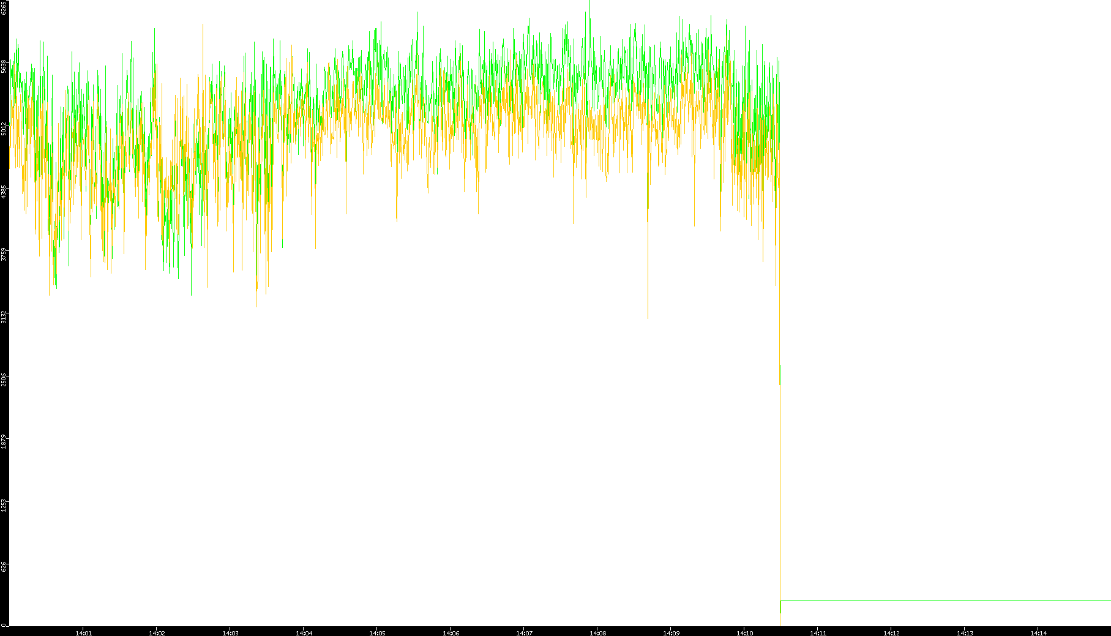
Task: Click the 14:07 time axis label
Action: (x=524, y=633)
